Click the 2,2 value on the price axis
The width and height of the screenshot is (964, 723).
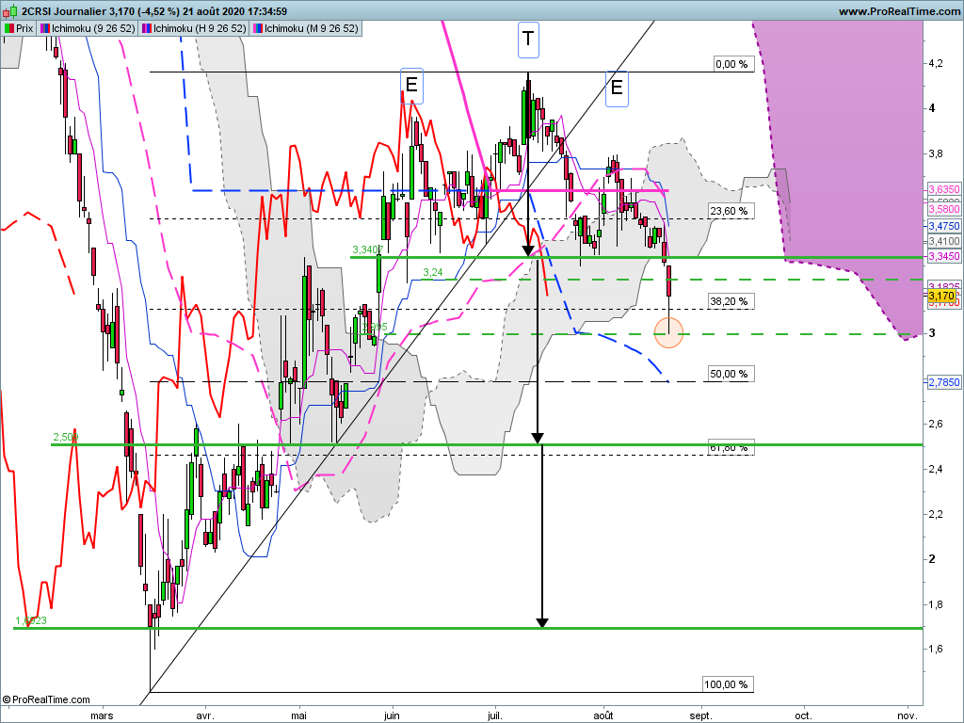click(x=936, y=514)
